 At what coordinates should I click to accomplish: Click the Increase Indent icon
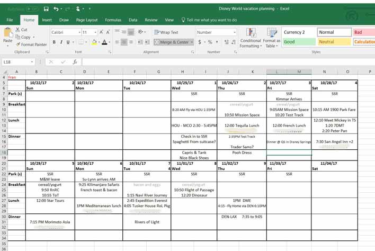tap(147, 42)
